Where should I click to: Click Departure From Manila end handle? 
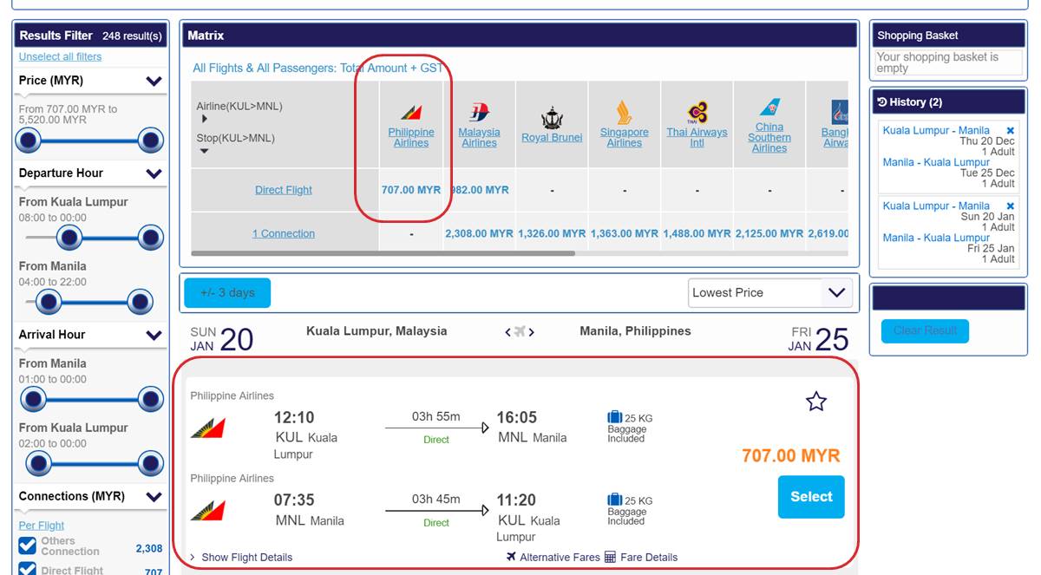point(140,302)
